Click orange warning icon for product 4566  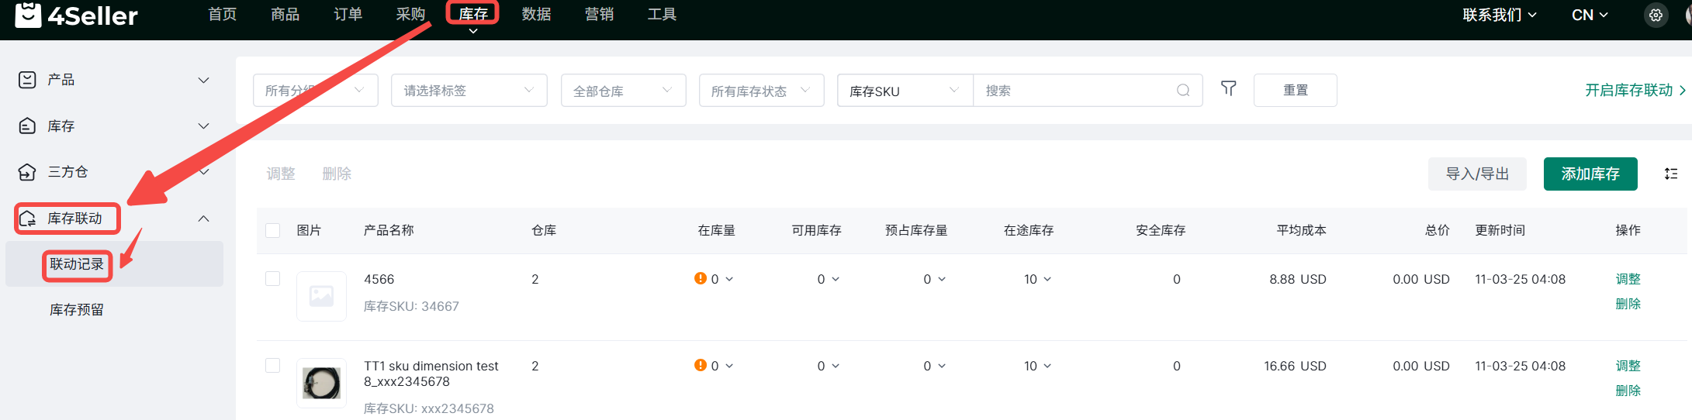pos(700,278)
